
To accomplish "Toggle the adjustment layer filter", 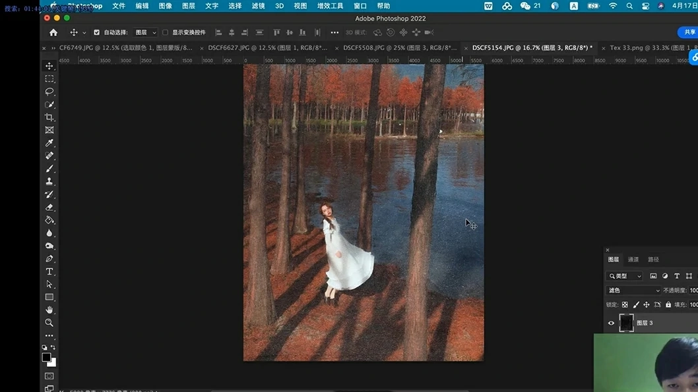I will pos(665,276).
